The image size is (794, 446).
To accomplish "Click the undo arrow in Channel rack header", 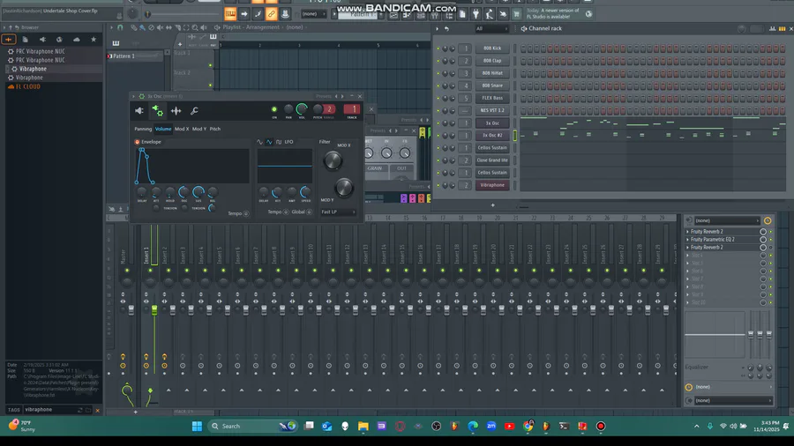I will 446,29.
